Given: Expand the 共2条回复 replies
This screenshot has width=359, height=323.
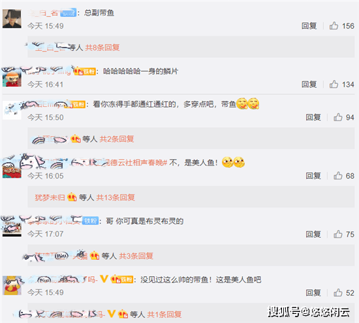Looking at the screenshot, I should pos(117,139).
